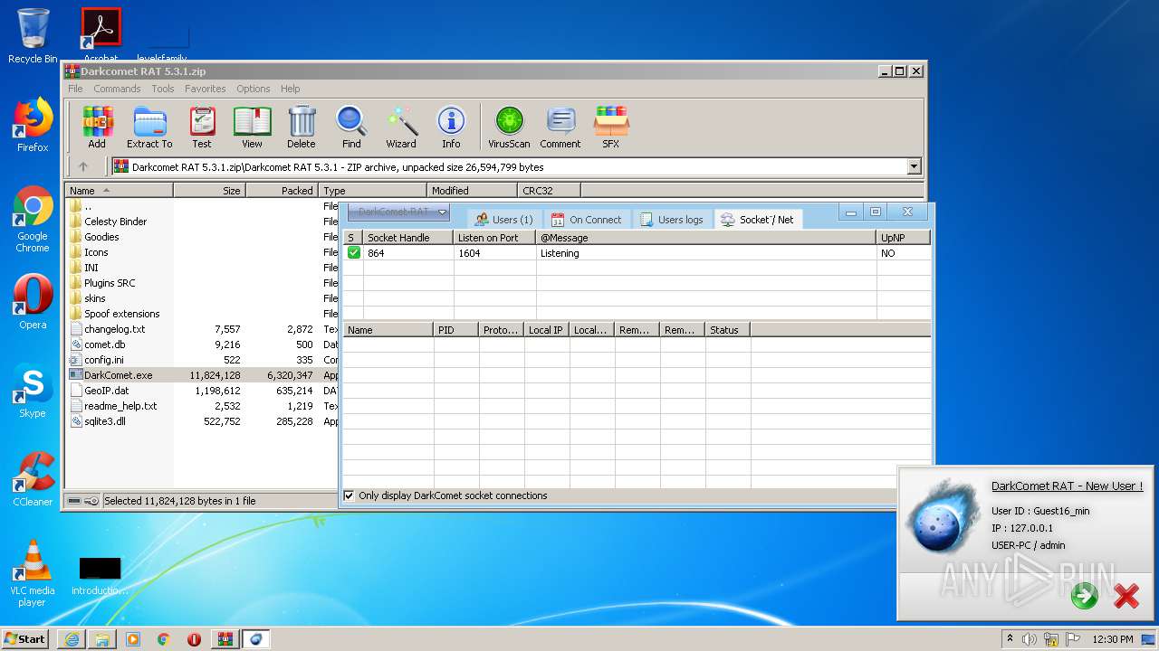Open Google Chrome desktop shortcut
Screen dimensions: 1159x651
click(x=33, y=220)
